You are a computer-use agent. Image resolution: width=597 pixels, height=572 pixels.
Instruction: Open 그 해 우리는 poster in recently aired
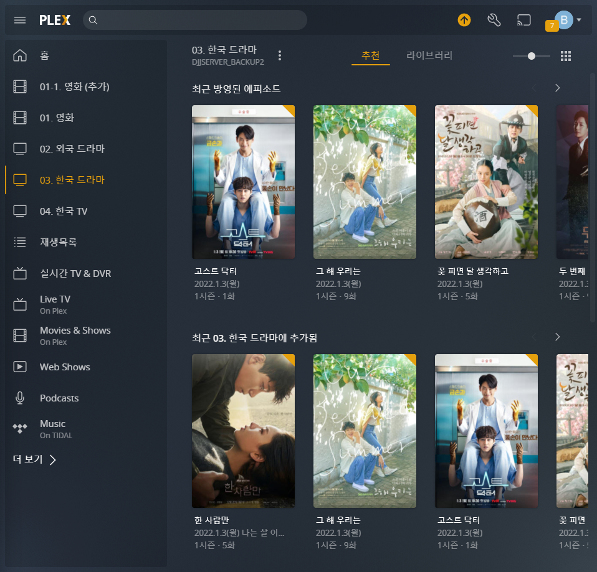pyautogui.click(x=365, y=182)
